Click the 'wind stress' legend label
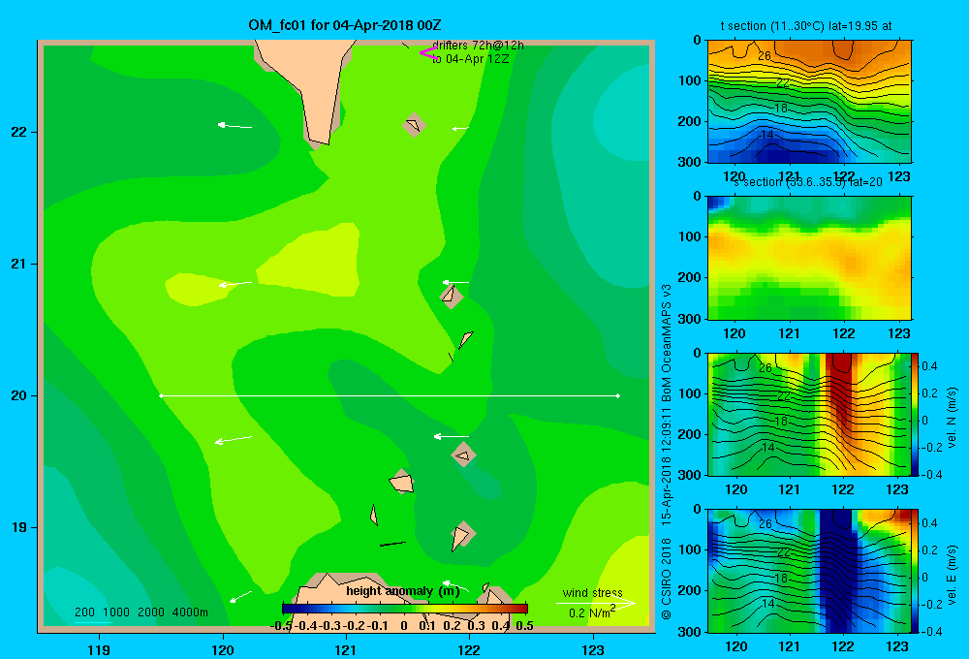This screenshot has width=969, height=659. tap(593, 592)
